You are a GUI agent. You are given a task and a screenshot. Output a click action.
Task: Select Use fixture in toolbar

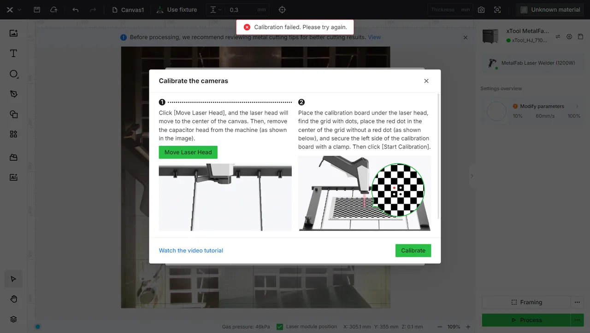click(177, 10)
